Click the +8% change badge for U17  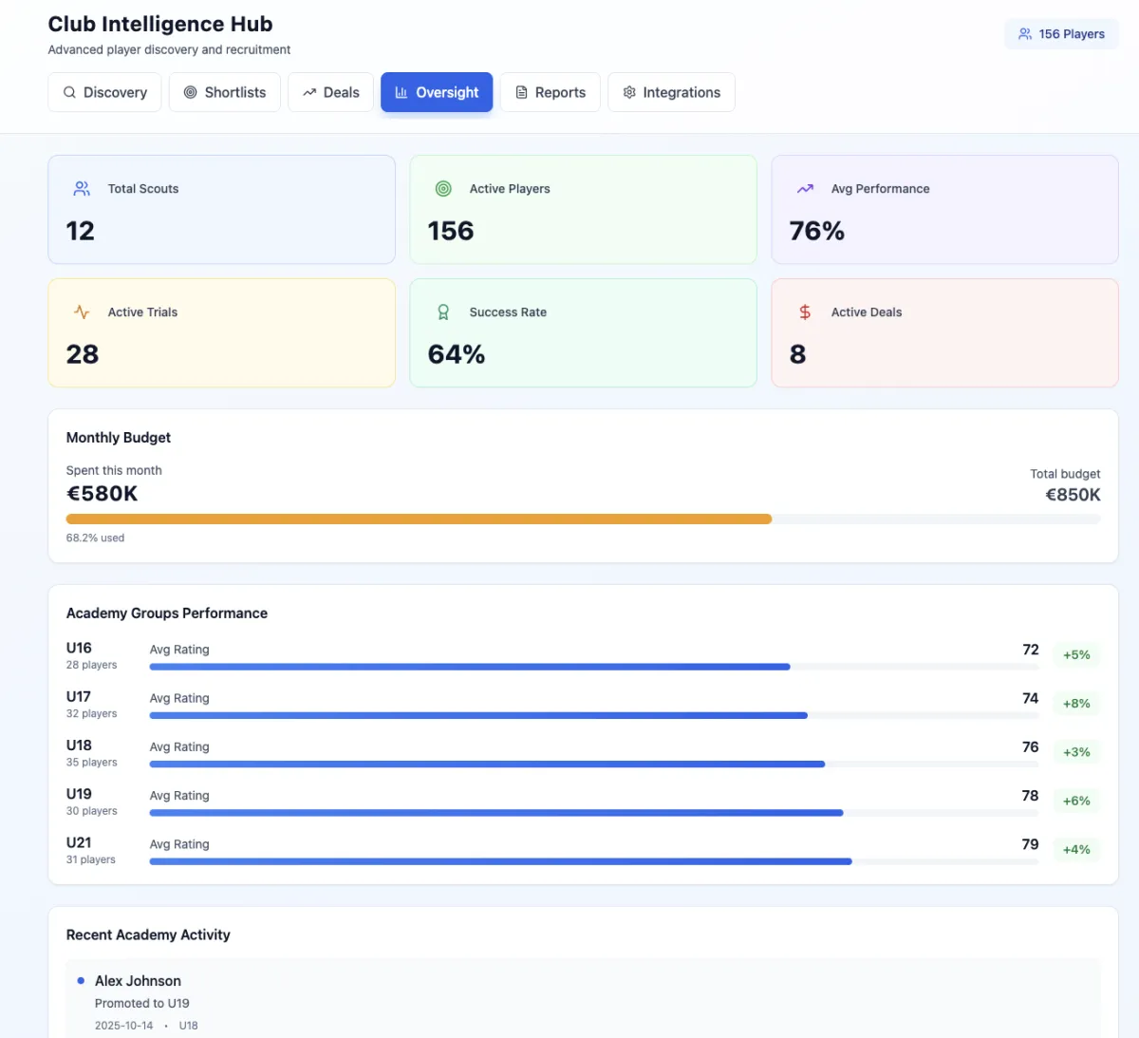click(x=1076, y=704)
